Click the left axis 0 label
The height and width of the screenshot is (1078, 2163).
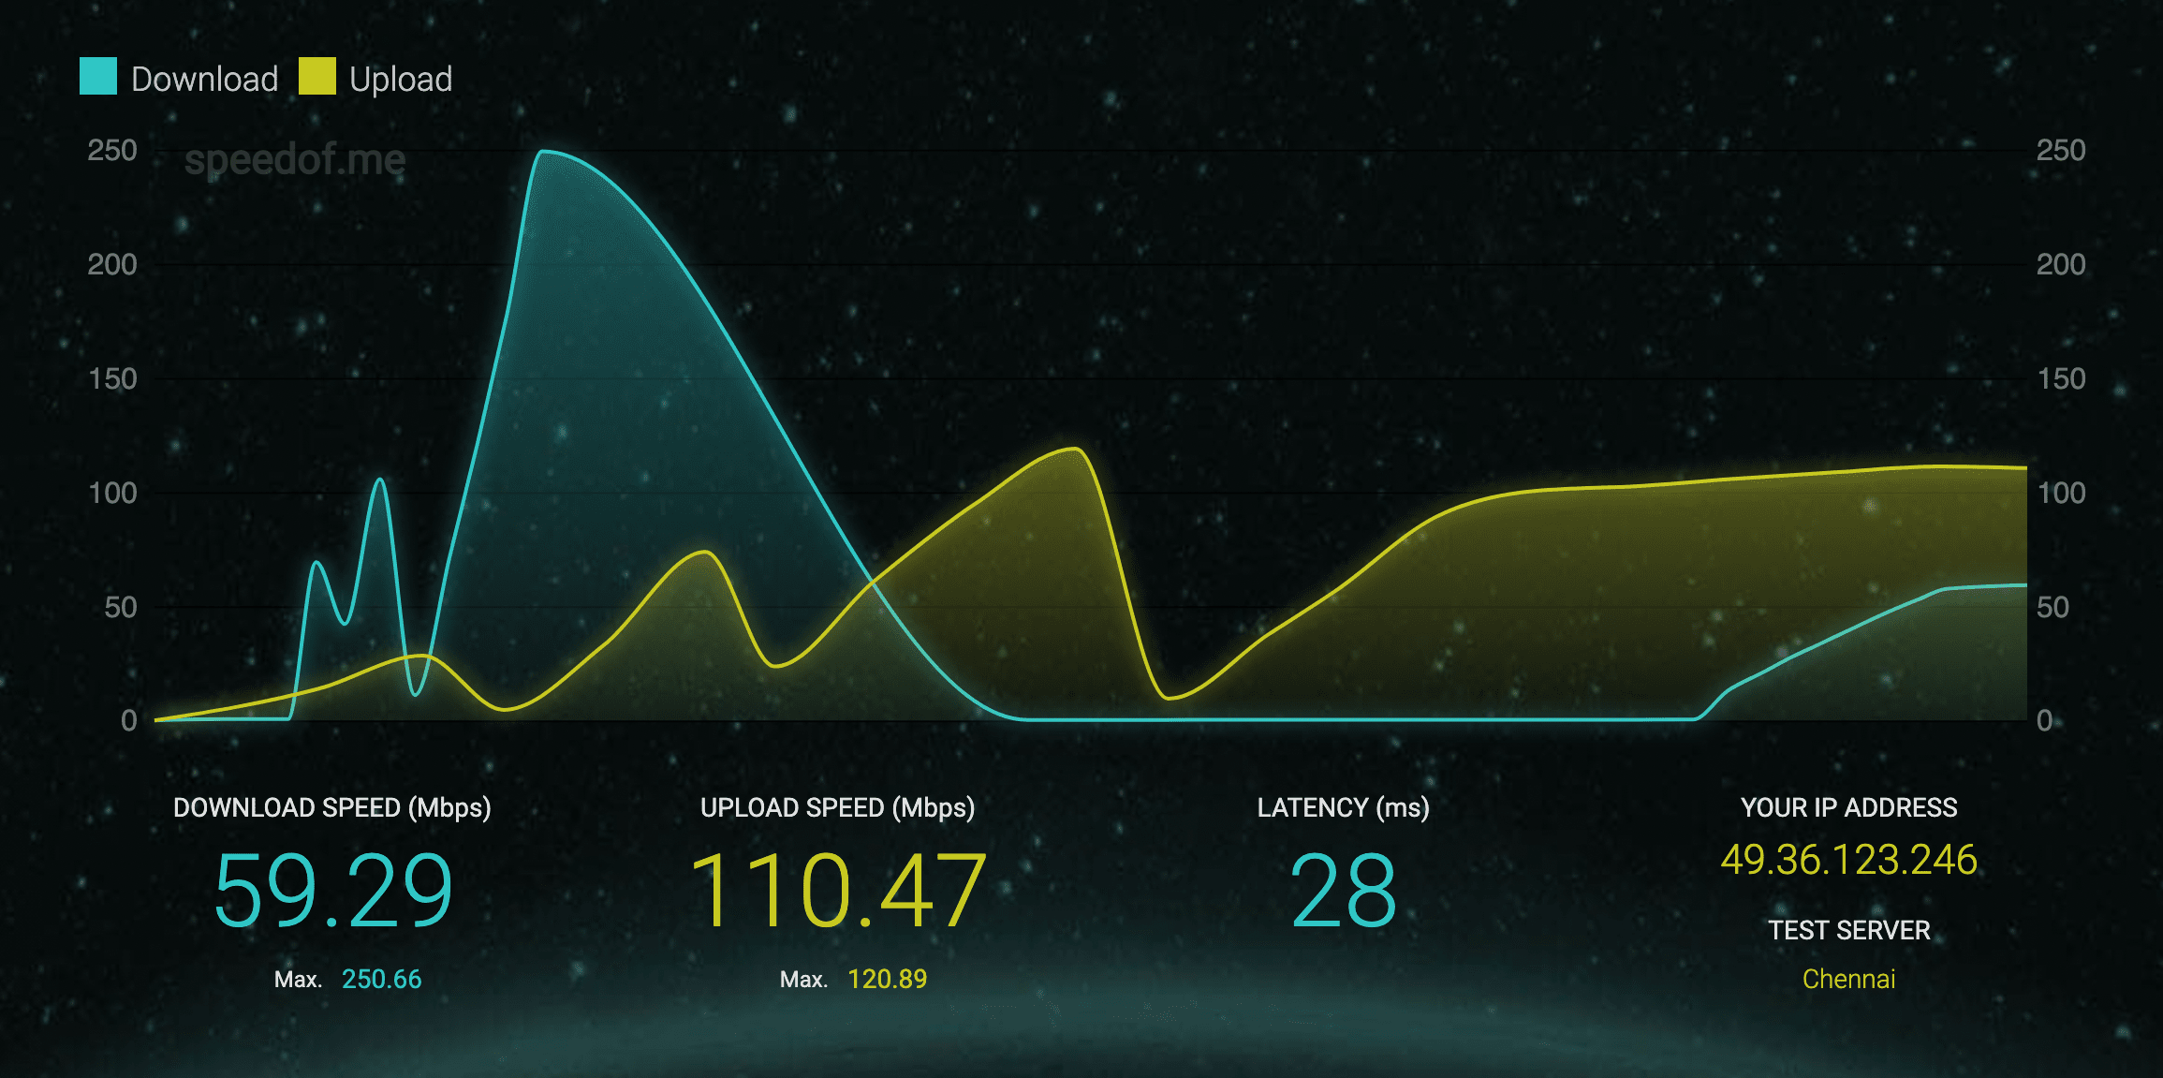(129, 720)
